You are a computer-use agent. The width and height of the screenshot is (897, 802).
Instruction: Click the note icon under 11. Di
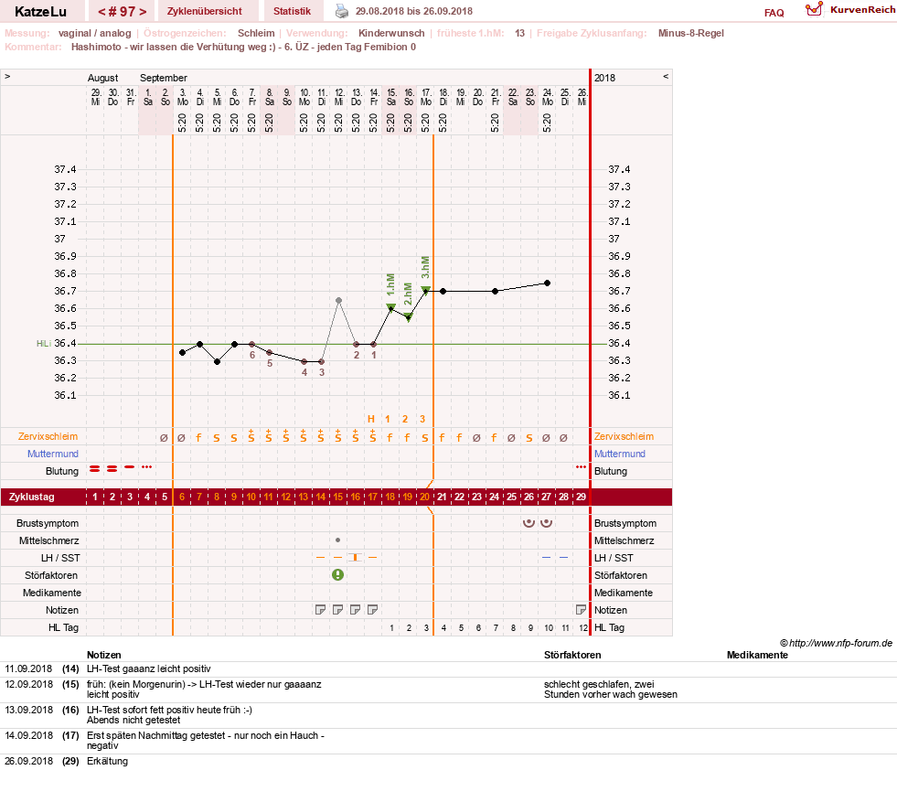320,610
